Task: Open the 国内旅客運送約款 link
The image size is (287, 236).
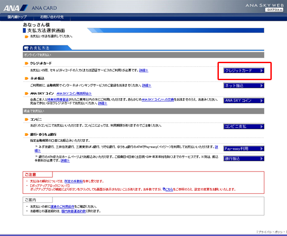Action: click(x=74, y=211)
